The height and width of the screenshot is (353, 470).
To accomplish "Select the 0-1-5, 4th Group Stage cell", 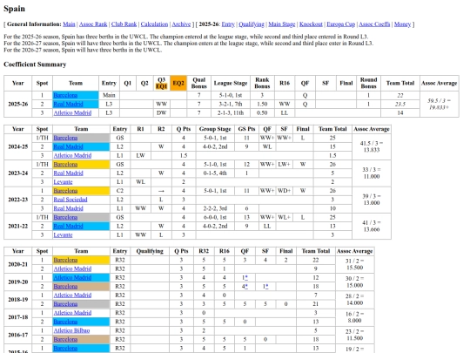I will pos(215,173).
